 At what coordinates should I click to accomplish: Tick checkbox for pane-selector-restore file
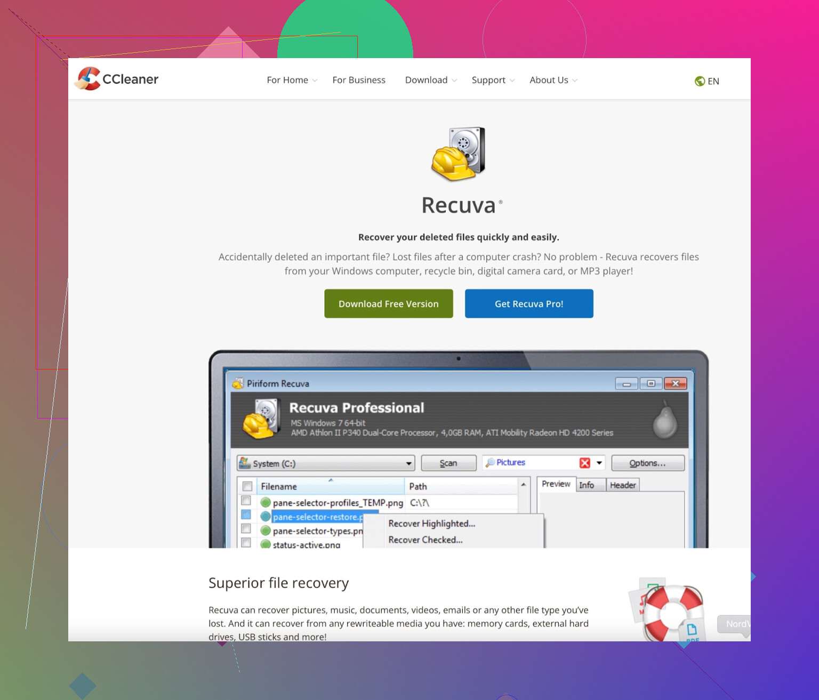click(246, 514)
